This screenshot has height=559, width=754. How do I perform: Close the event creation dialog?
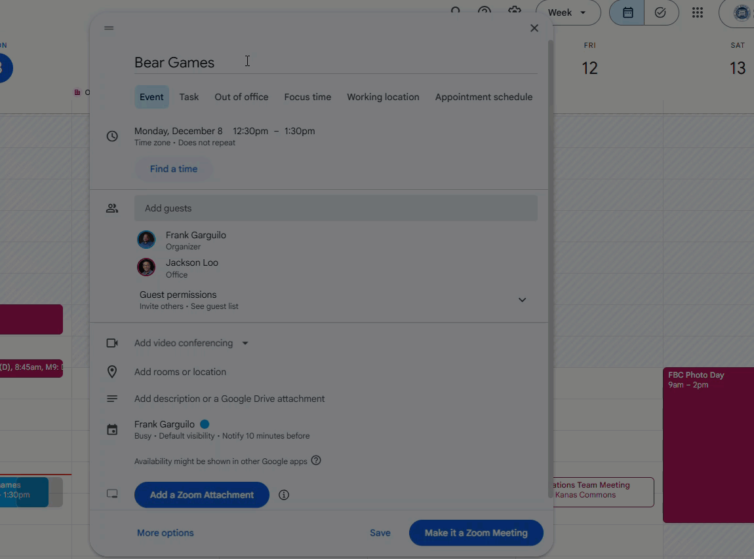534,28
